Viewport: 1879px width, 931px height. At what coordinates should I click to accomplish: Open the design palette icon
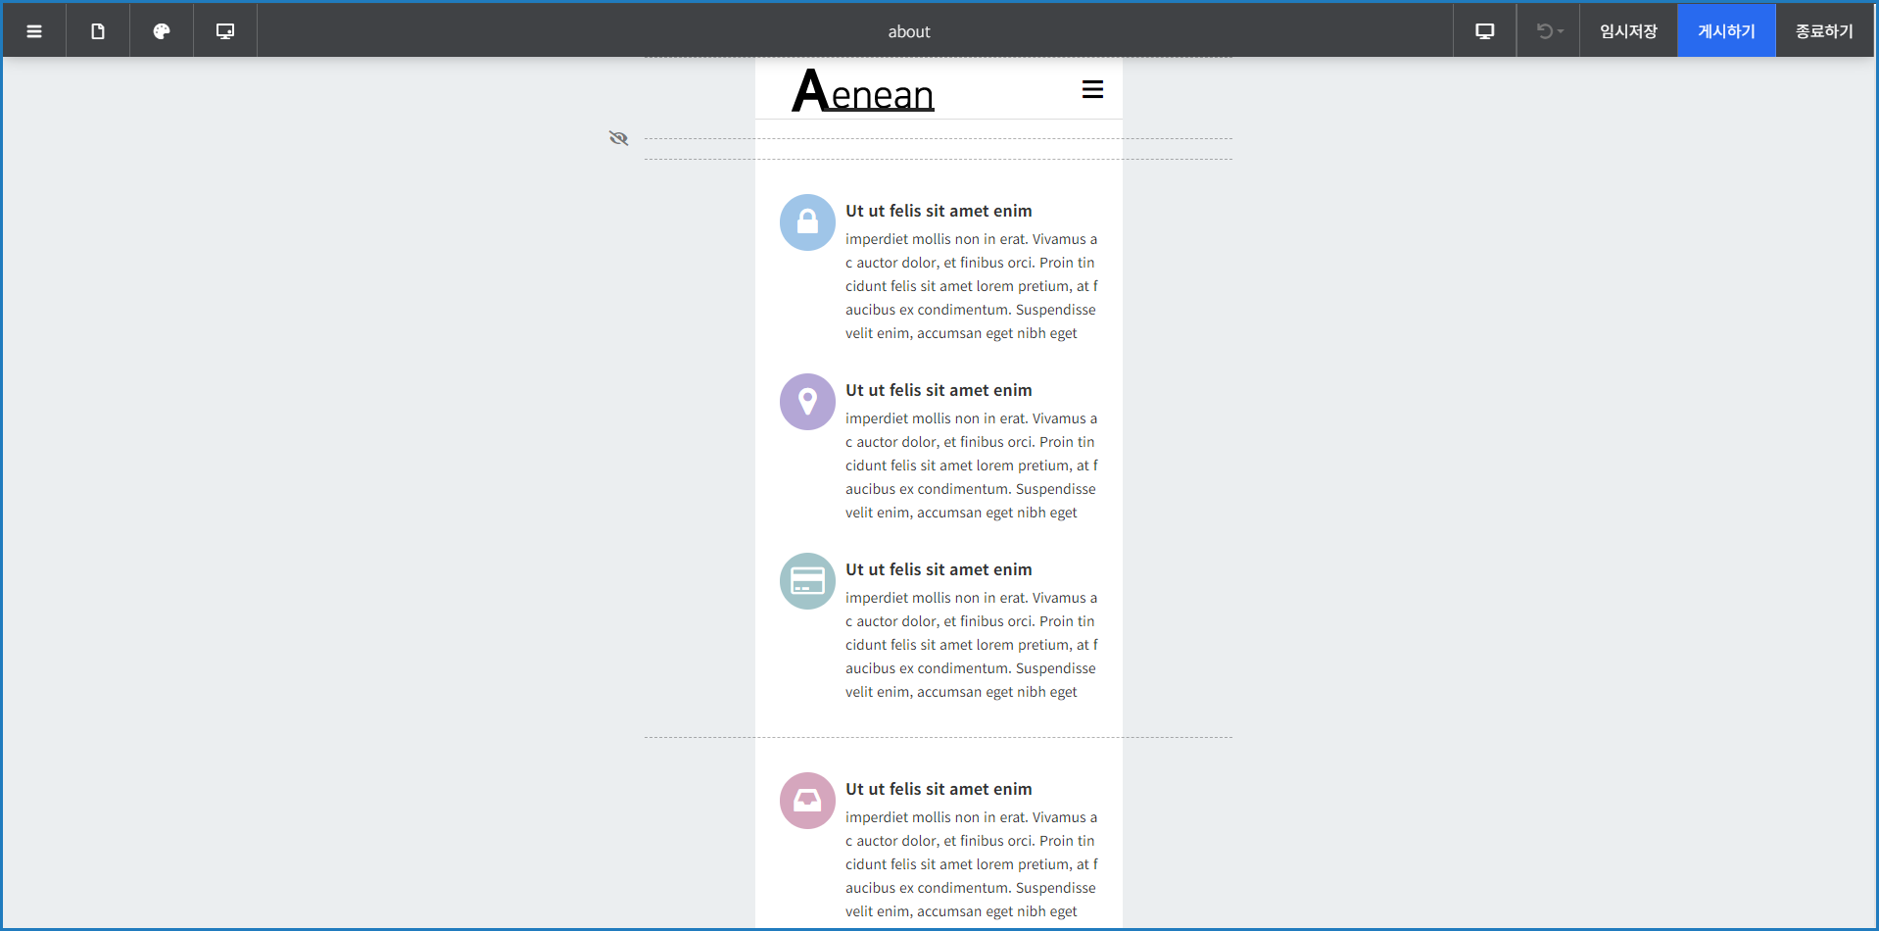pyautogui.click(x=162, y=31)
